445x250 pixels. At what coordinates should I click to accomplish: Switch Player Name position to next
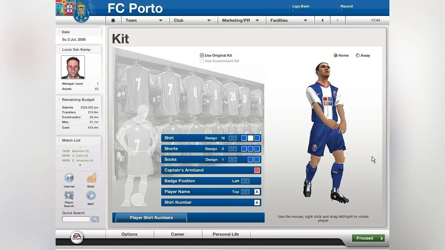[x=247, y=192]
